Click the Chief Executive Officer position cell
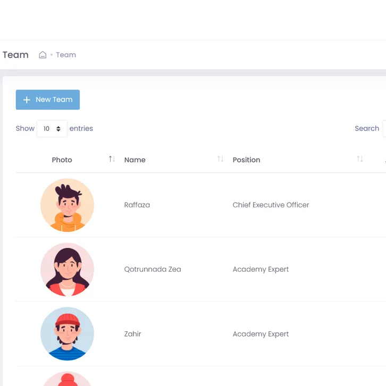The height and width of the screenshot is (386, 386). point(271,205)
